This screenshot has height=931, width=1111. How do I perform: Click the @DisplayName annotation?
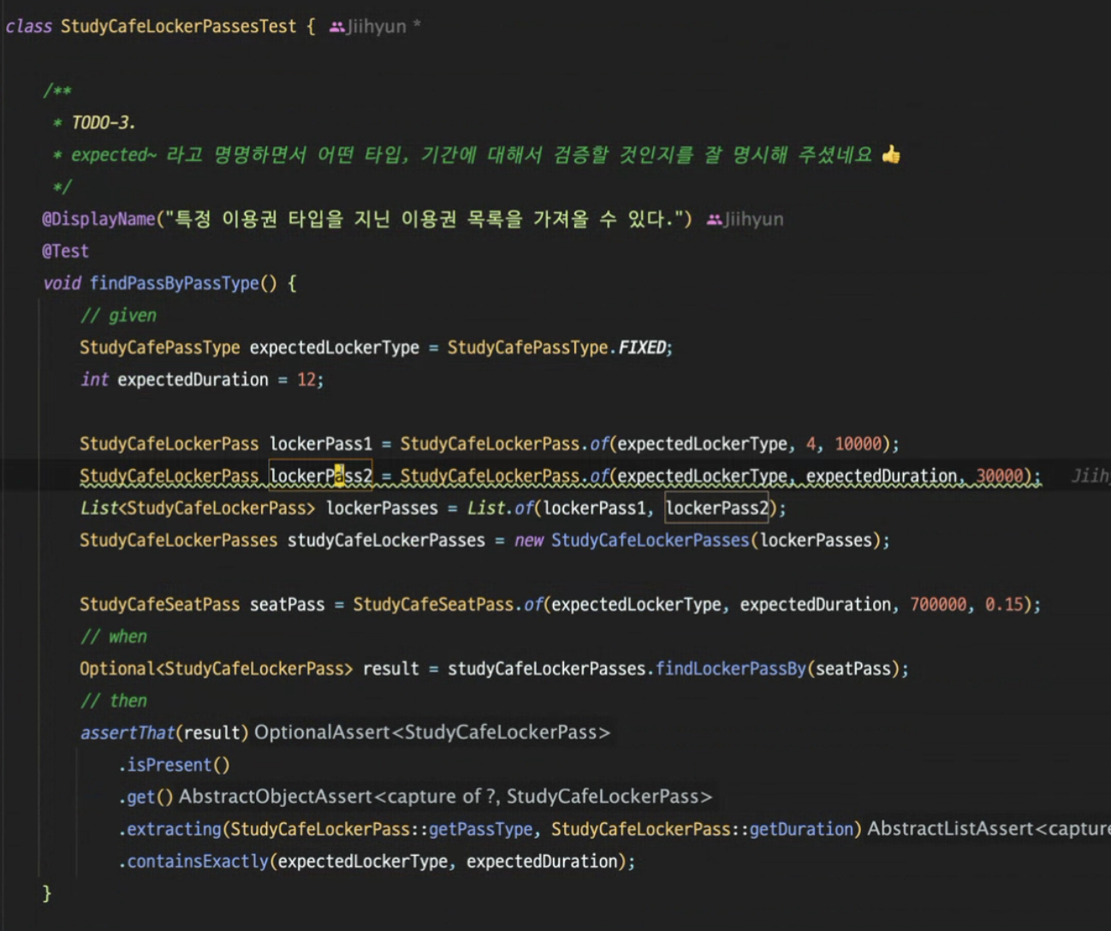98,219
